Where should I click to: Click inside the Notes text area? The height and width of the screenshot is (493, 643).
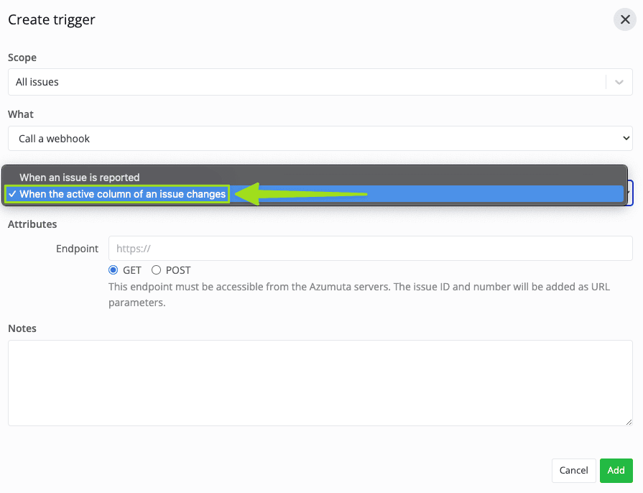(320, 381)
